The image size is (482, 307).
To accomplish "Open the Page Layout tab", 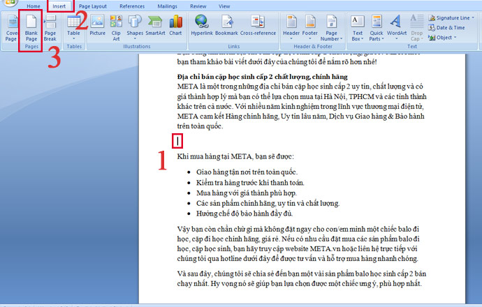I will click(92, 6).
